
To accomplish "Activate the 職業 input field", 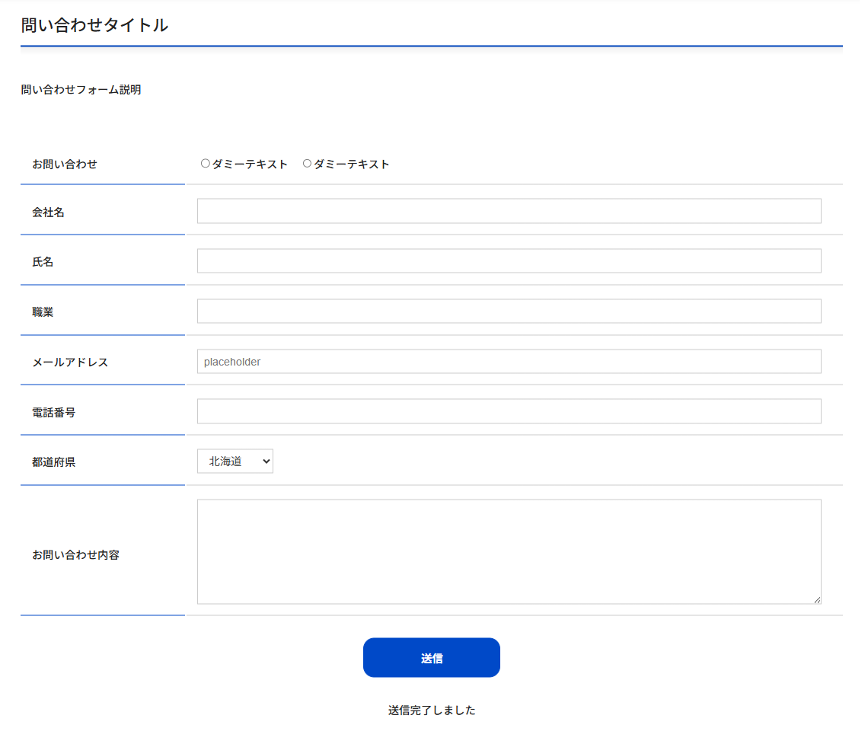I will pos(509,311).
